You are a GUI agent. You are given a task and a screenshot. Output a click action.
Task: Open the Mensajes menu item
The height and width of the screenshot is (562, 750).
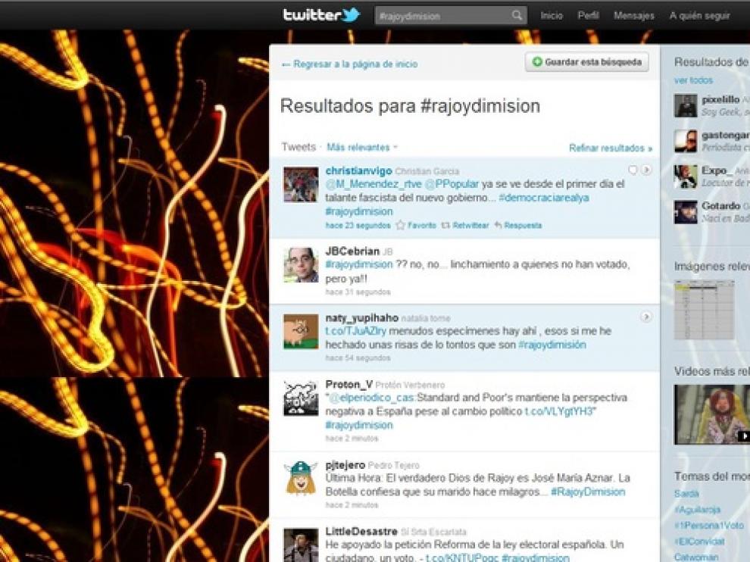click(x=634, y=15)
